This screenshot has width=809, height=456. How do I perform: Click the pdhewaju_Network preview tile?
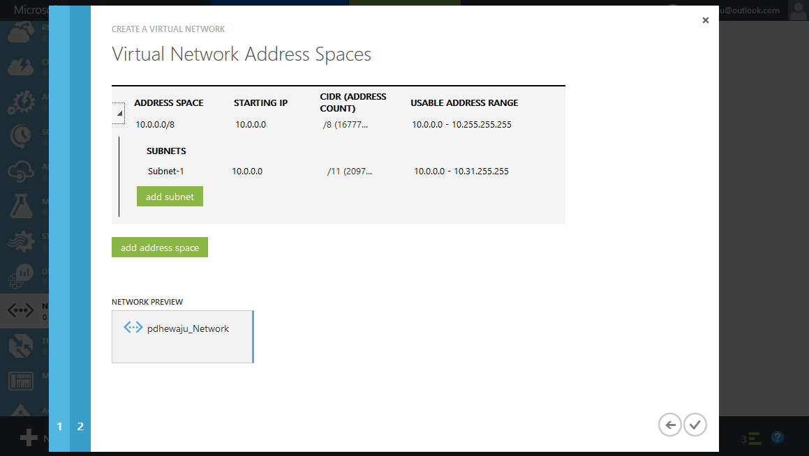point(183,337)
